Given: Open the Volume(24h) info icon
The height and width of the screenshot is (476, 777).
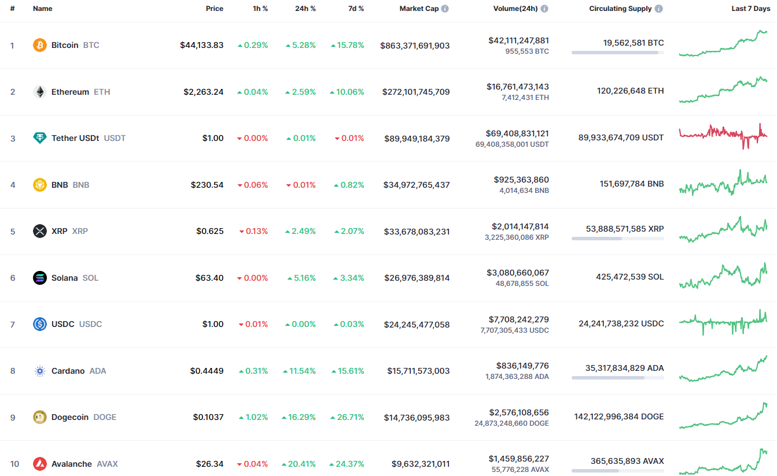Looking at the screenshot, I should click(x=544, y=9).
